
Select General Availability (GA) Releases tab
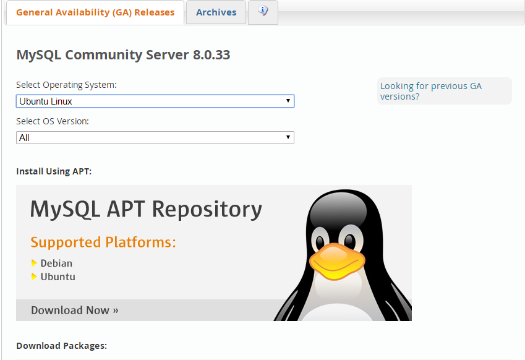pos(95,12)
